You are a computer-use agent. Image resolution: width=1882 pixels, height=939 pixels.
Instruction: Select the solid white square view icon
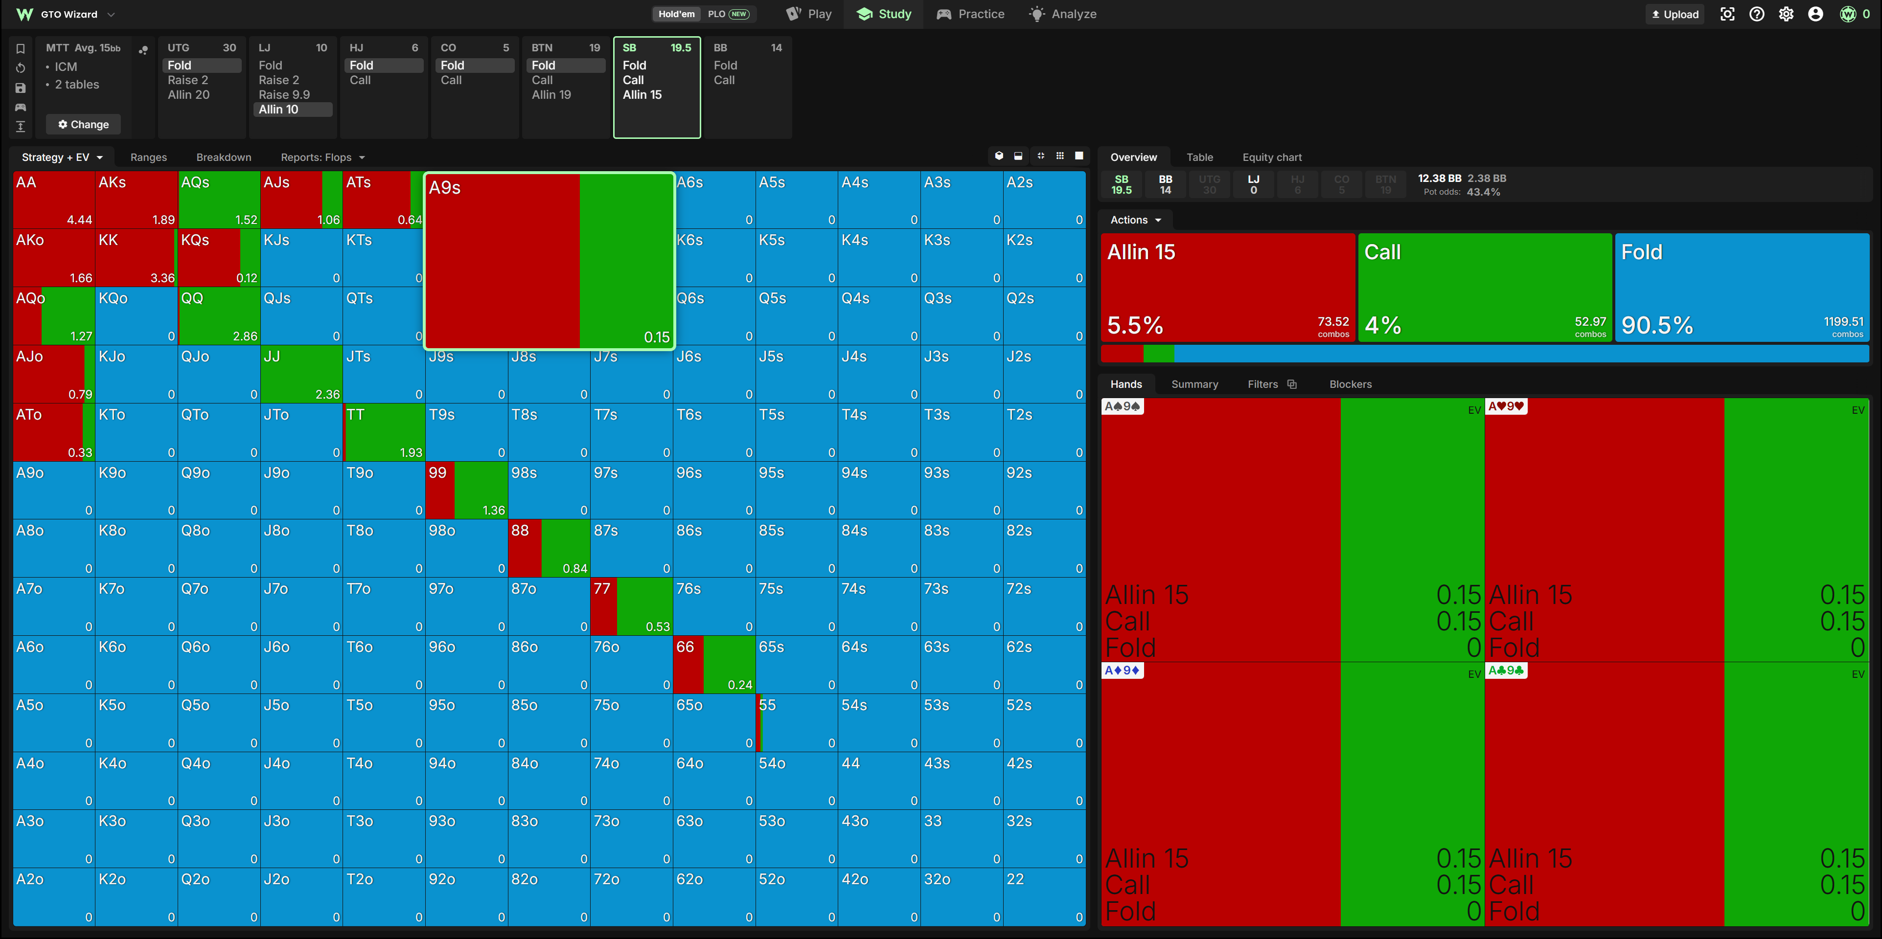click(x=1079, y=156)
